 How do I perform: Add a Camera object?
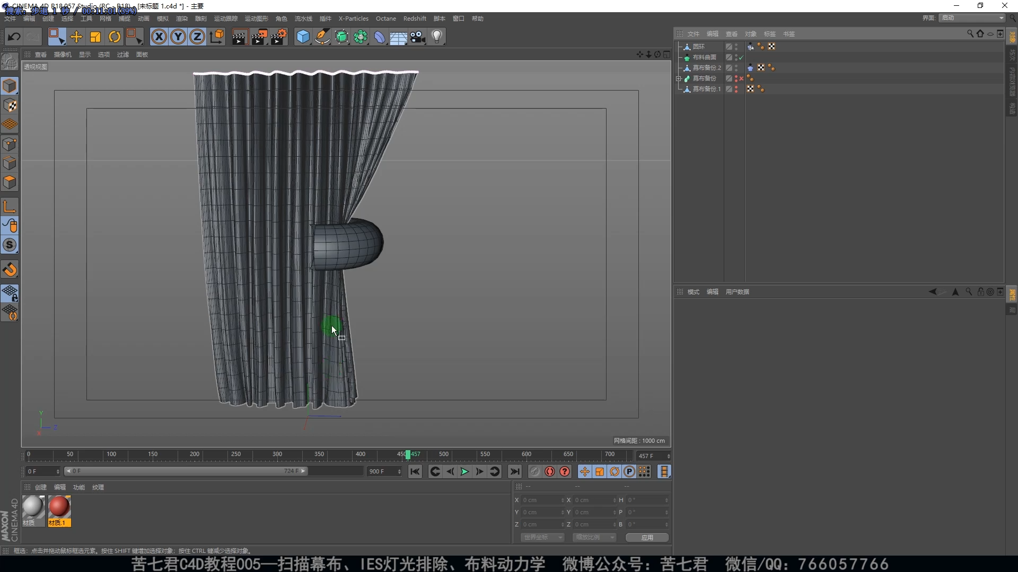[x=418, y=37]
